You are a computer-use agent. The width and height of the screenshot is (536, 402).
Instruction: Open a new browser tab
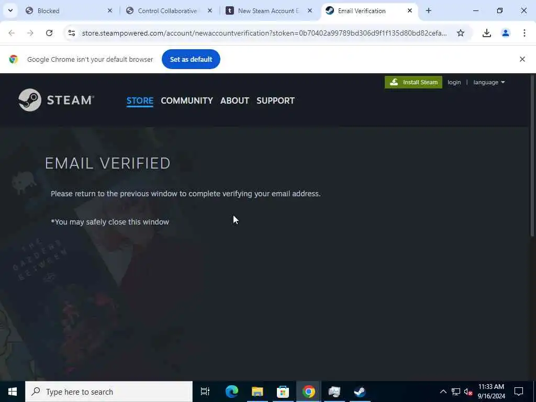point(429,10)
